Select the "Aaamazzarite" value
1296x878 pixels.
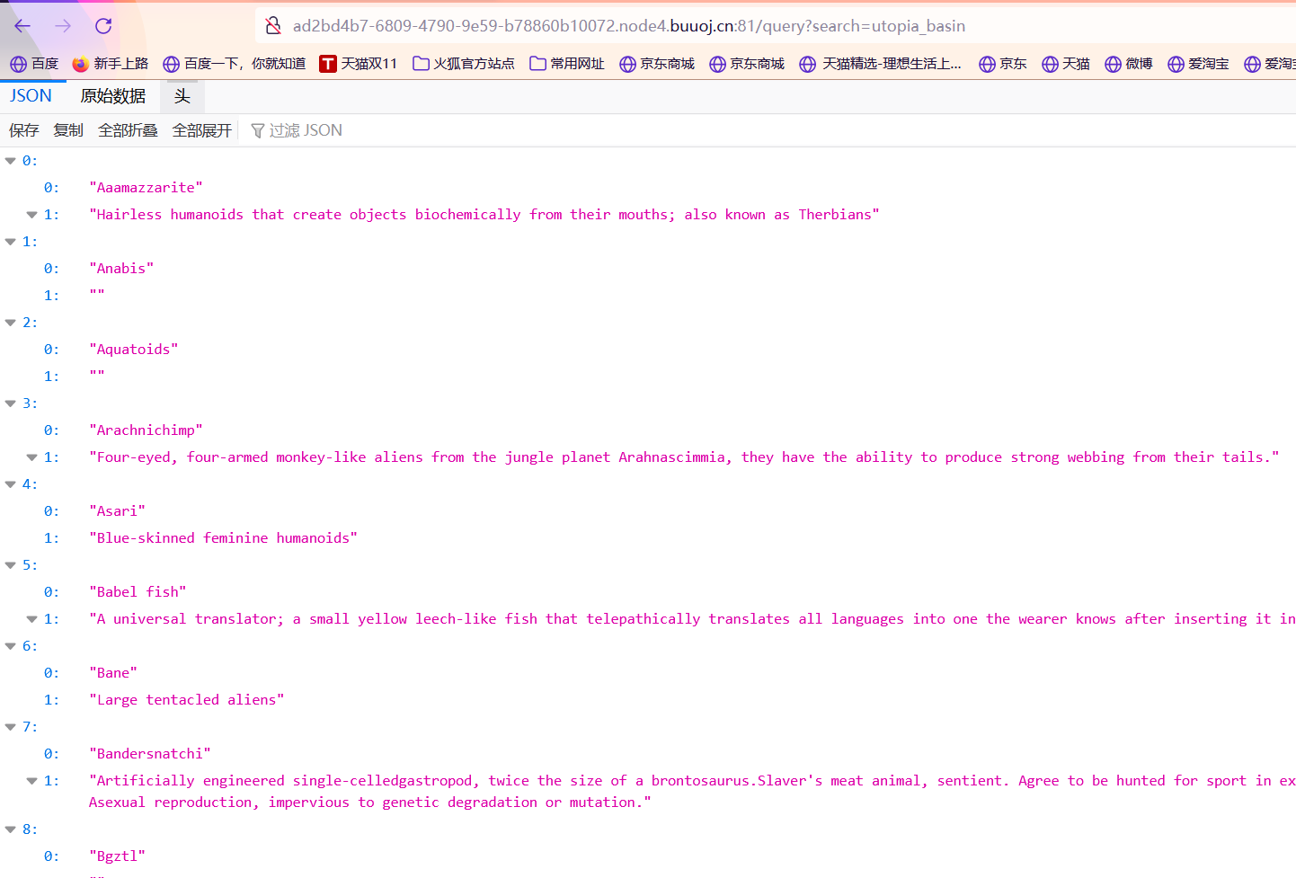[146, 188]
